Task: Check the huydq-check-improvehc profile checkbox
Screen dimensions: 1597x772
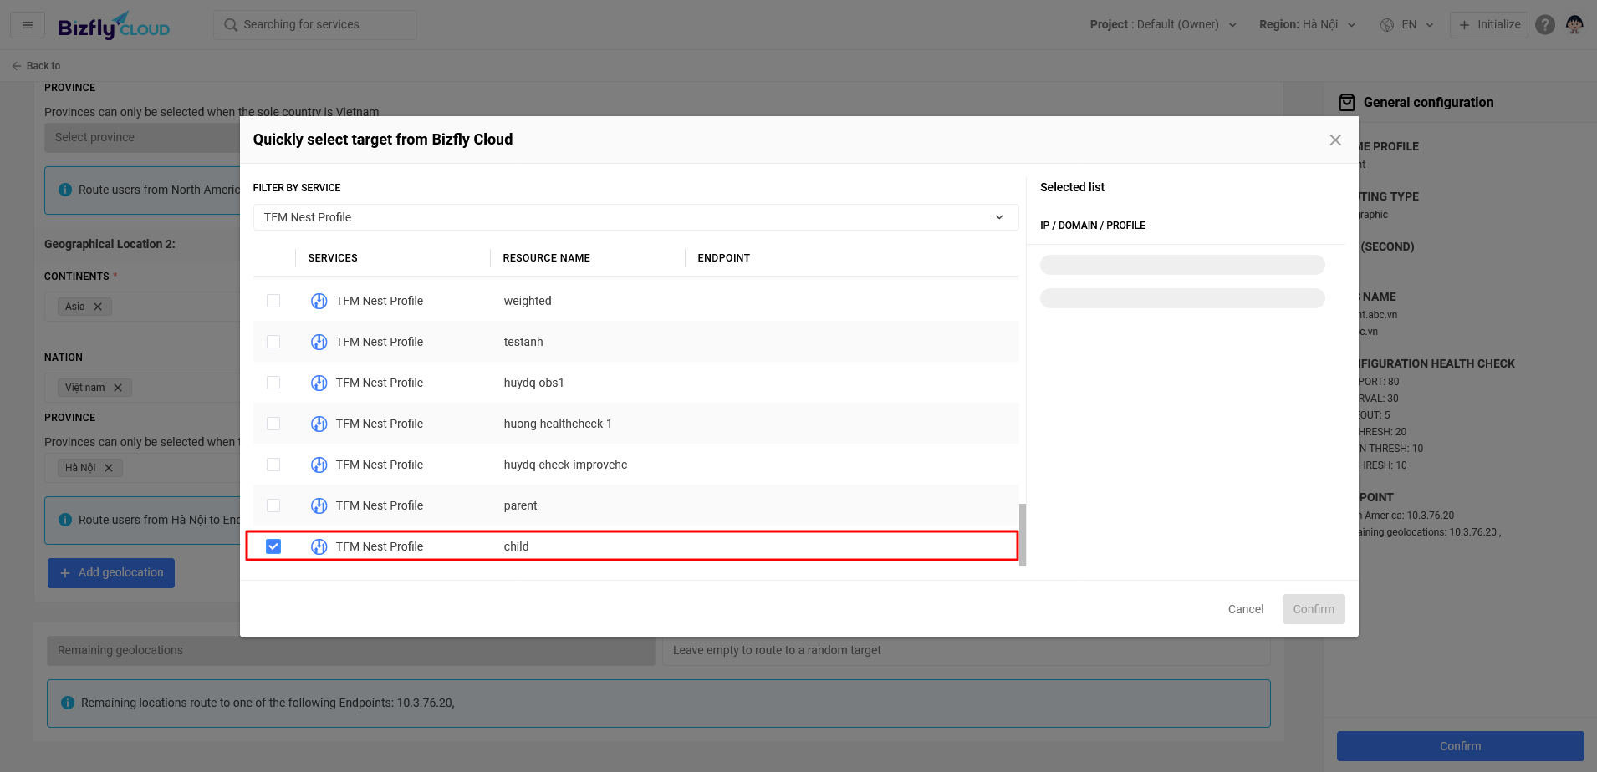Action: click(273, 465)
